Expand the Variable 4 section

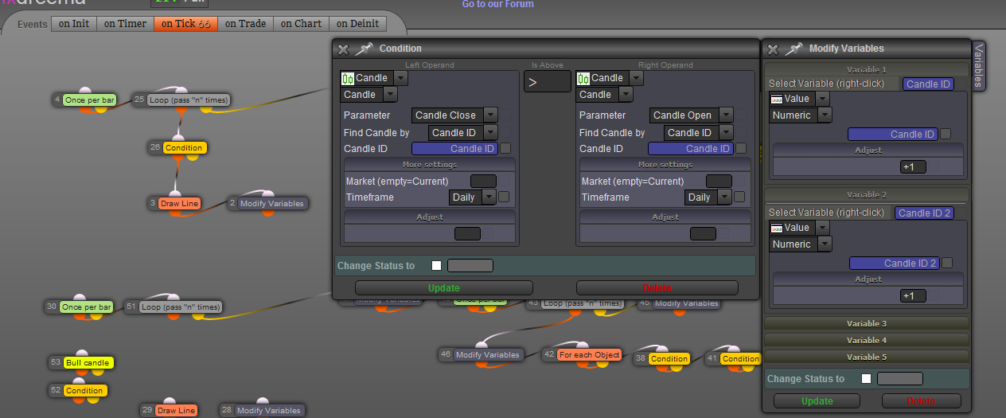pos(867,340)
